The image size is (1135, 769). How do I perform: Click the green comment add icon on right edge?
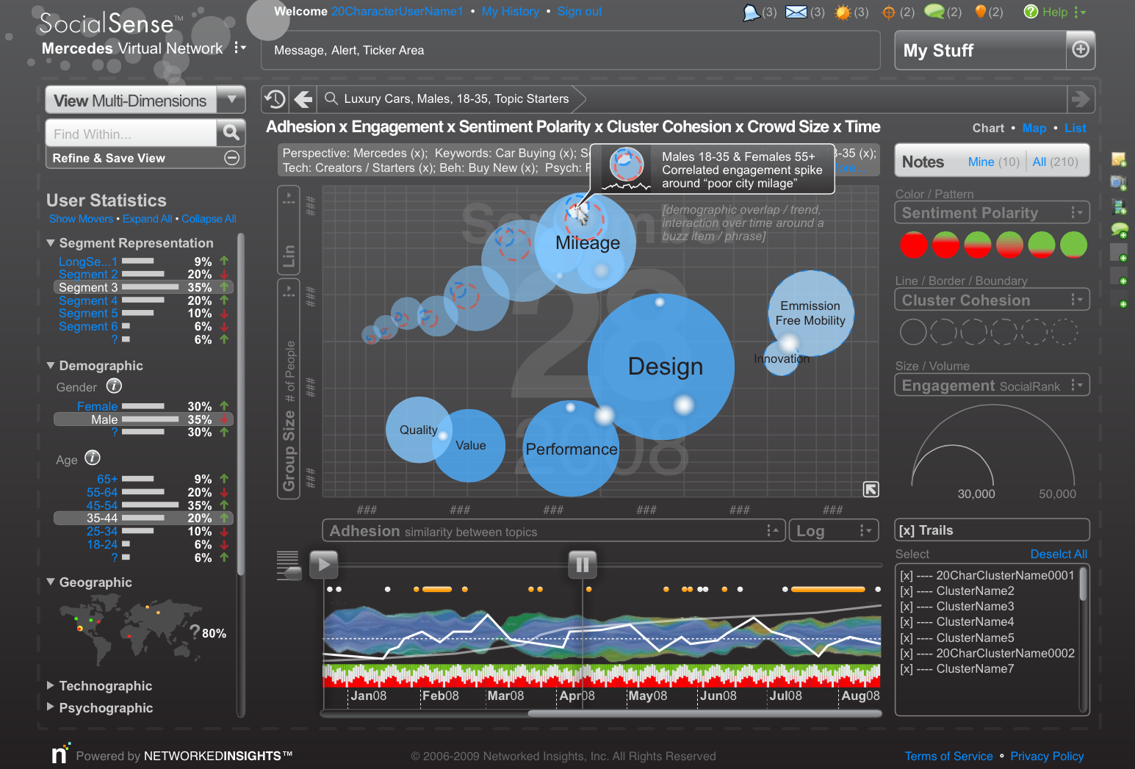pyautogui.click(x=1119, y=230)
